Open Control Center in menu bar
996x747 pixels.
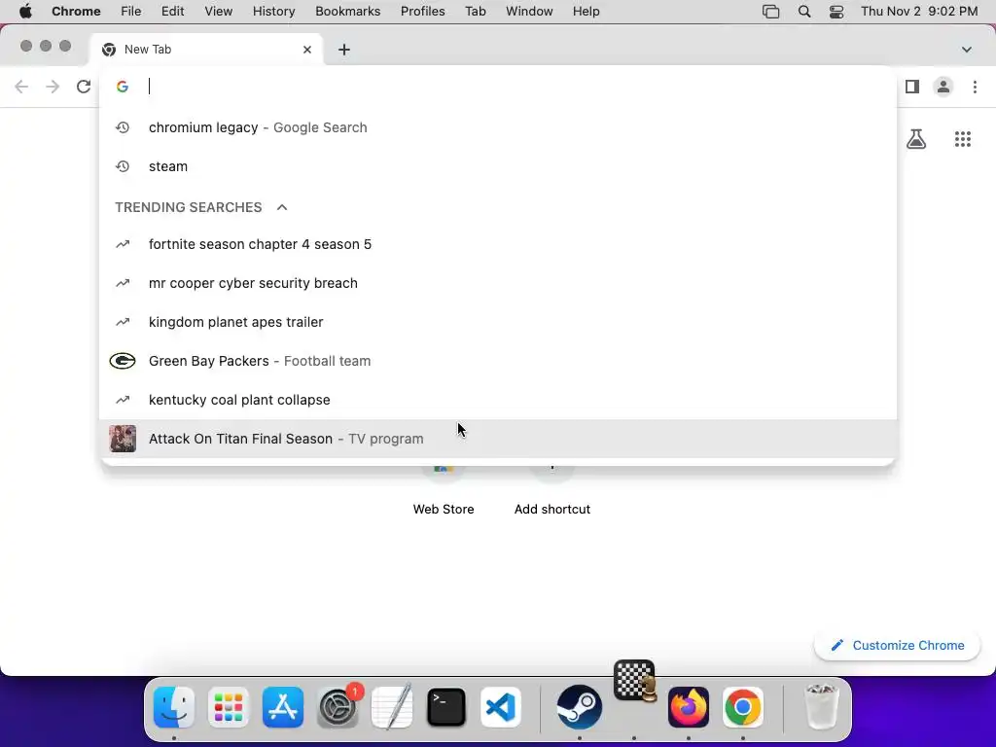[x=836, y=12]
